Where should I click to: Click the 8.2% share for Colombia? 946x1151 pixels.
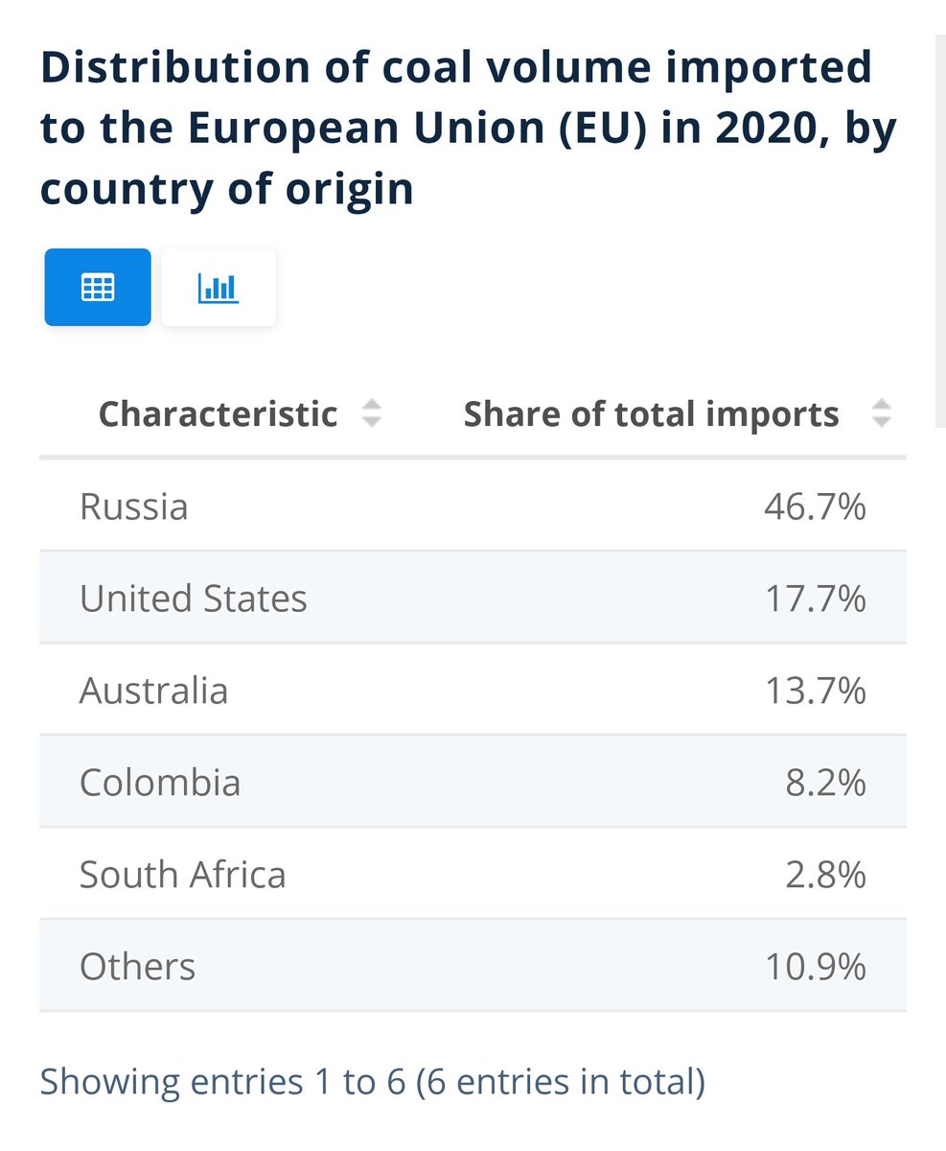tap(825, 783)
